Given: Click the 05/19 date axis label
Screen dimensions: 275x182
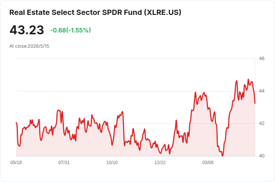Looking at the screenshot, I should 16,162.
